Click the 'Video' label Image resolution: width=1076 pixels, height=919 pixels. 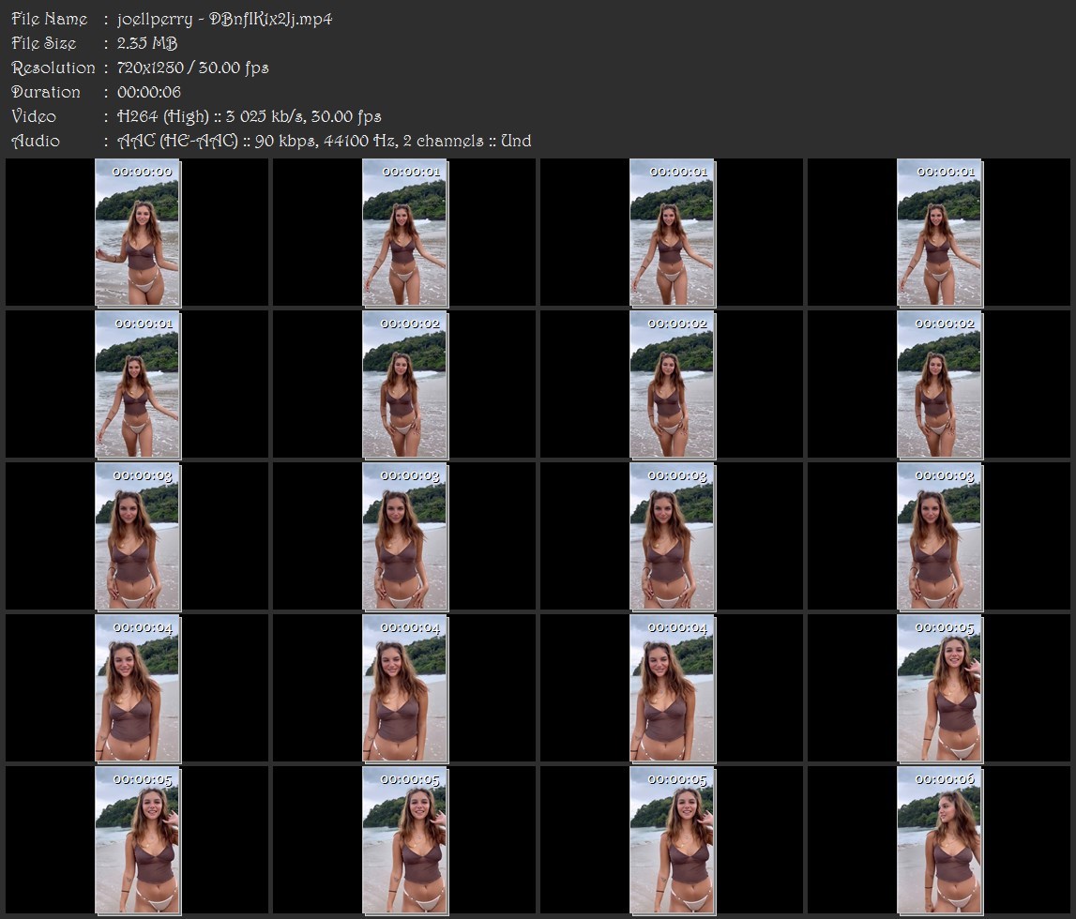pos(34,116)
